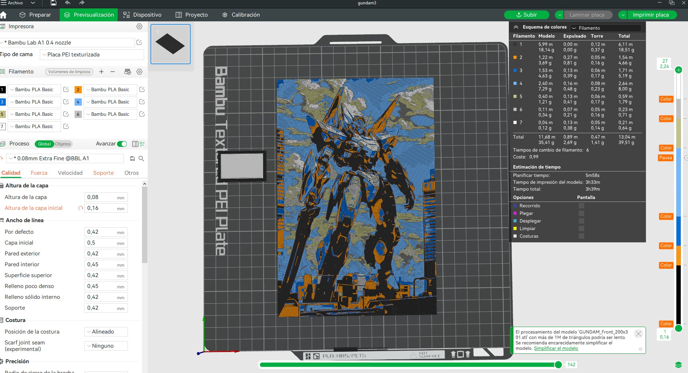Edit filament 2 preset icon

pyautogui.click(x=142, y=89)
